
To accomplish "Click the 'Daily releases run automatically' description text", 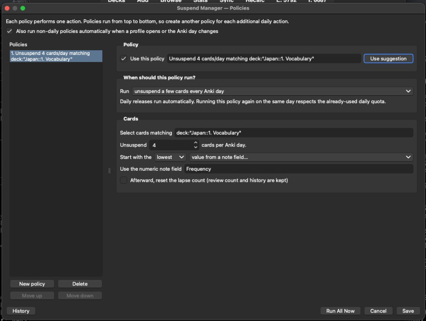I will point(253,102).
